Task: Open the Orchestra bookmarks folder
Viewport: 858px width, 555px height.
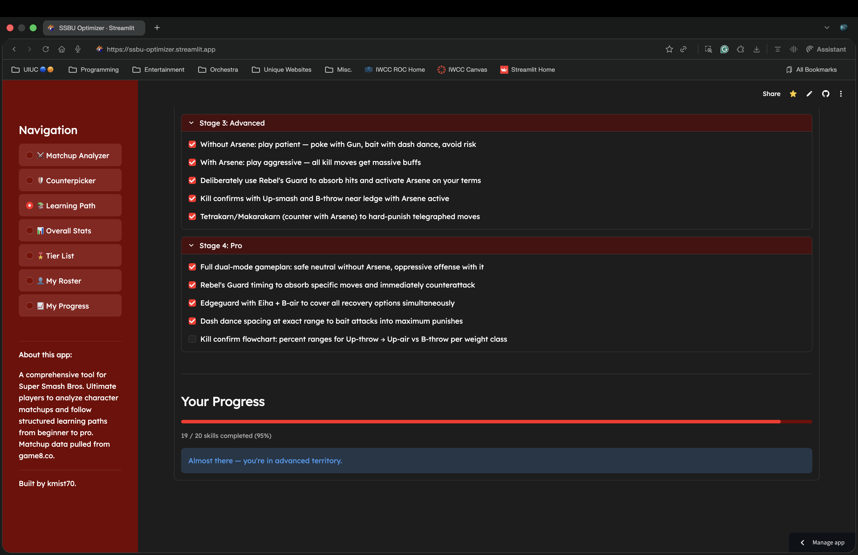Action: click(218, 69)
